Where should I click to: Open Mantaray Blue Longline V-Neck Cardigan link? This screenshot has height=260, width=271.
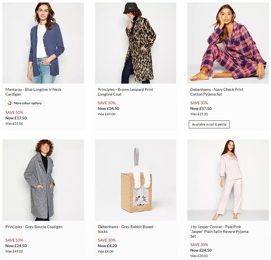tap(34, 92)
